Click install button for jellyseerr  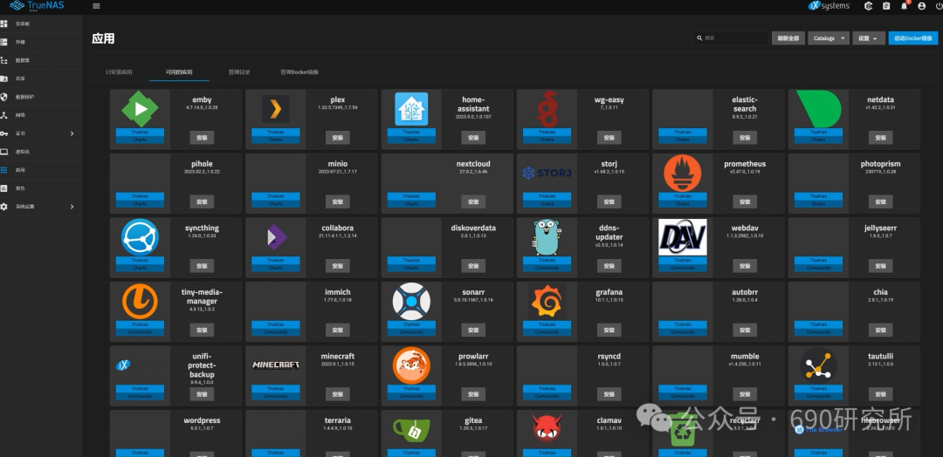880,265
